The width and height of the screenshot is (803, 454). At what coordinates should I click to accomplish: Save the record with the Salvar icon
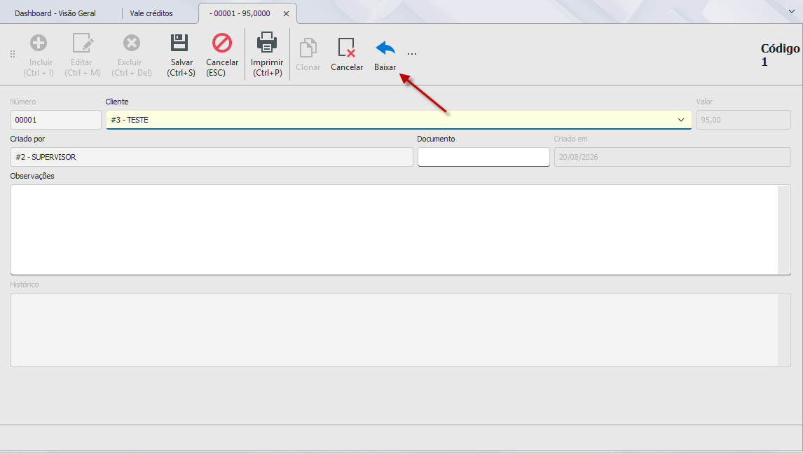coord(179,43)
